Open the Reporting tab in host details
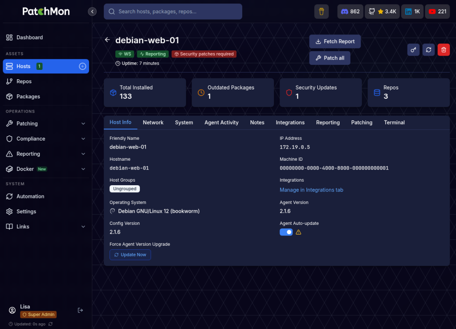The image size is (456, 329). (328, 122)
